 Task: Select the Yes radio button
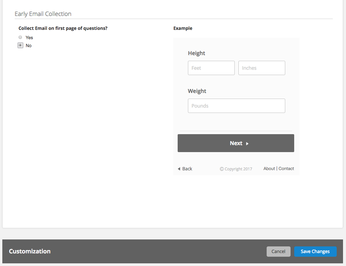pyautogui.click(x=20, y=37)
